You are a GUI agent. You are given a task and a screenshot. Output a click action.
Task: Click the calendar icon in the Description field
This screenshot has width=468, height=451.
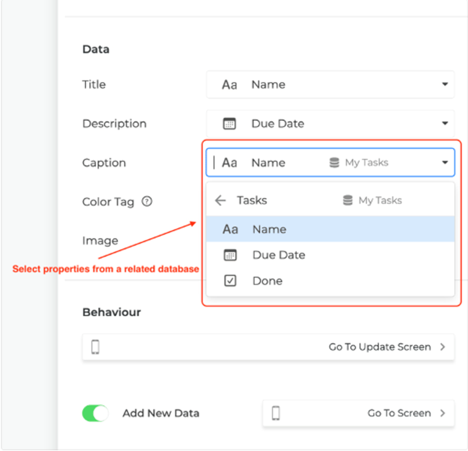click(x=230, y=123)
